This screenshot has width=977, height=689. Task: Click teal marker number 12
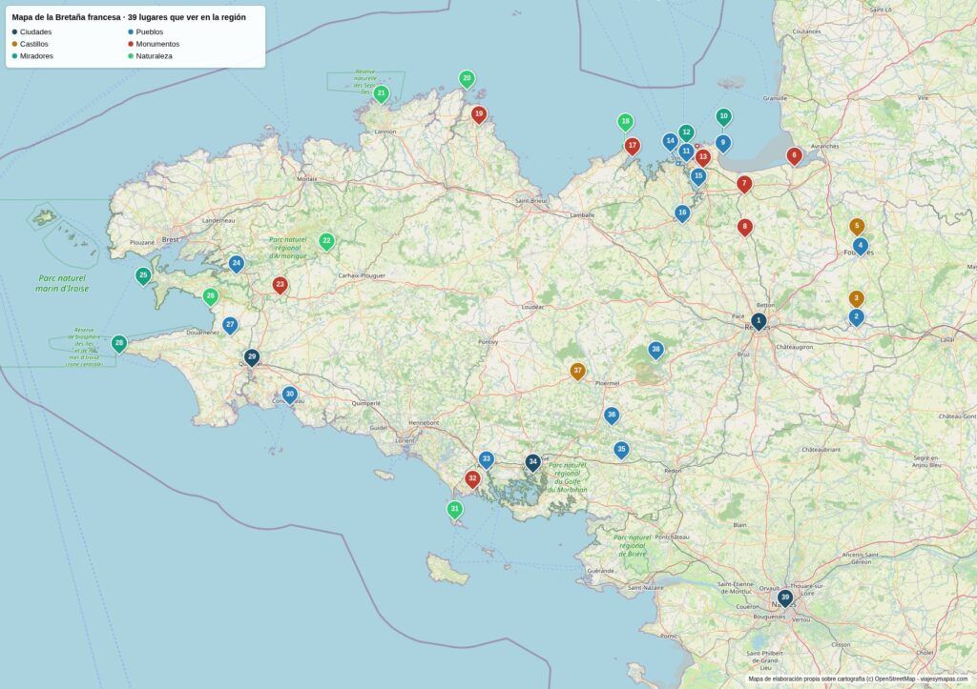click(x=686, y=133)
